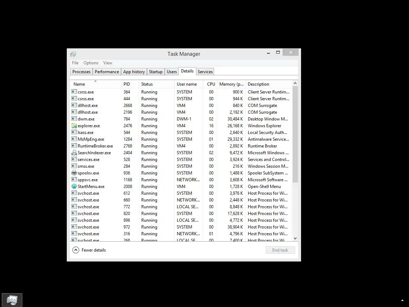Image resolution: width=409 pixels, height=307 pixels.
Task: Switch to the Startup tab
Action: point(156,72)
